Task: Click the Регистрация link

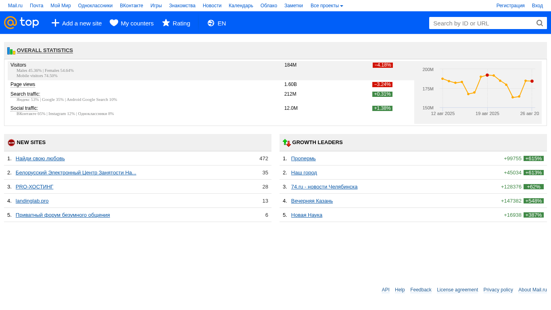Action: (511, 6)
